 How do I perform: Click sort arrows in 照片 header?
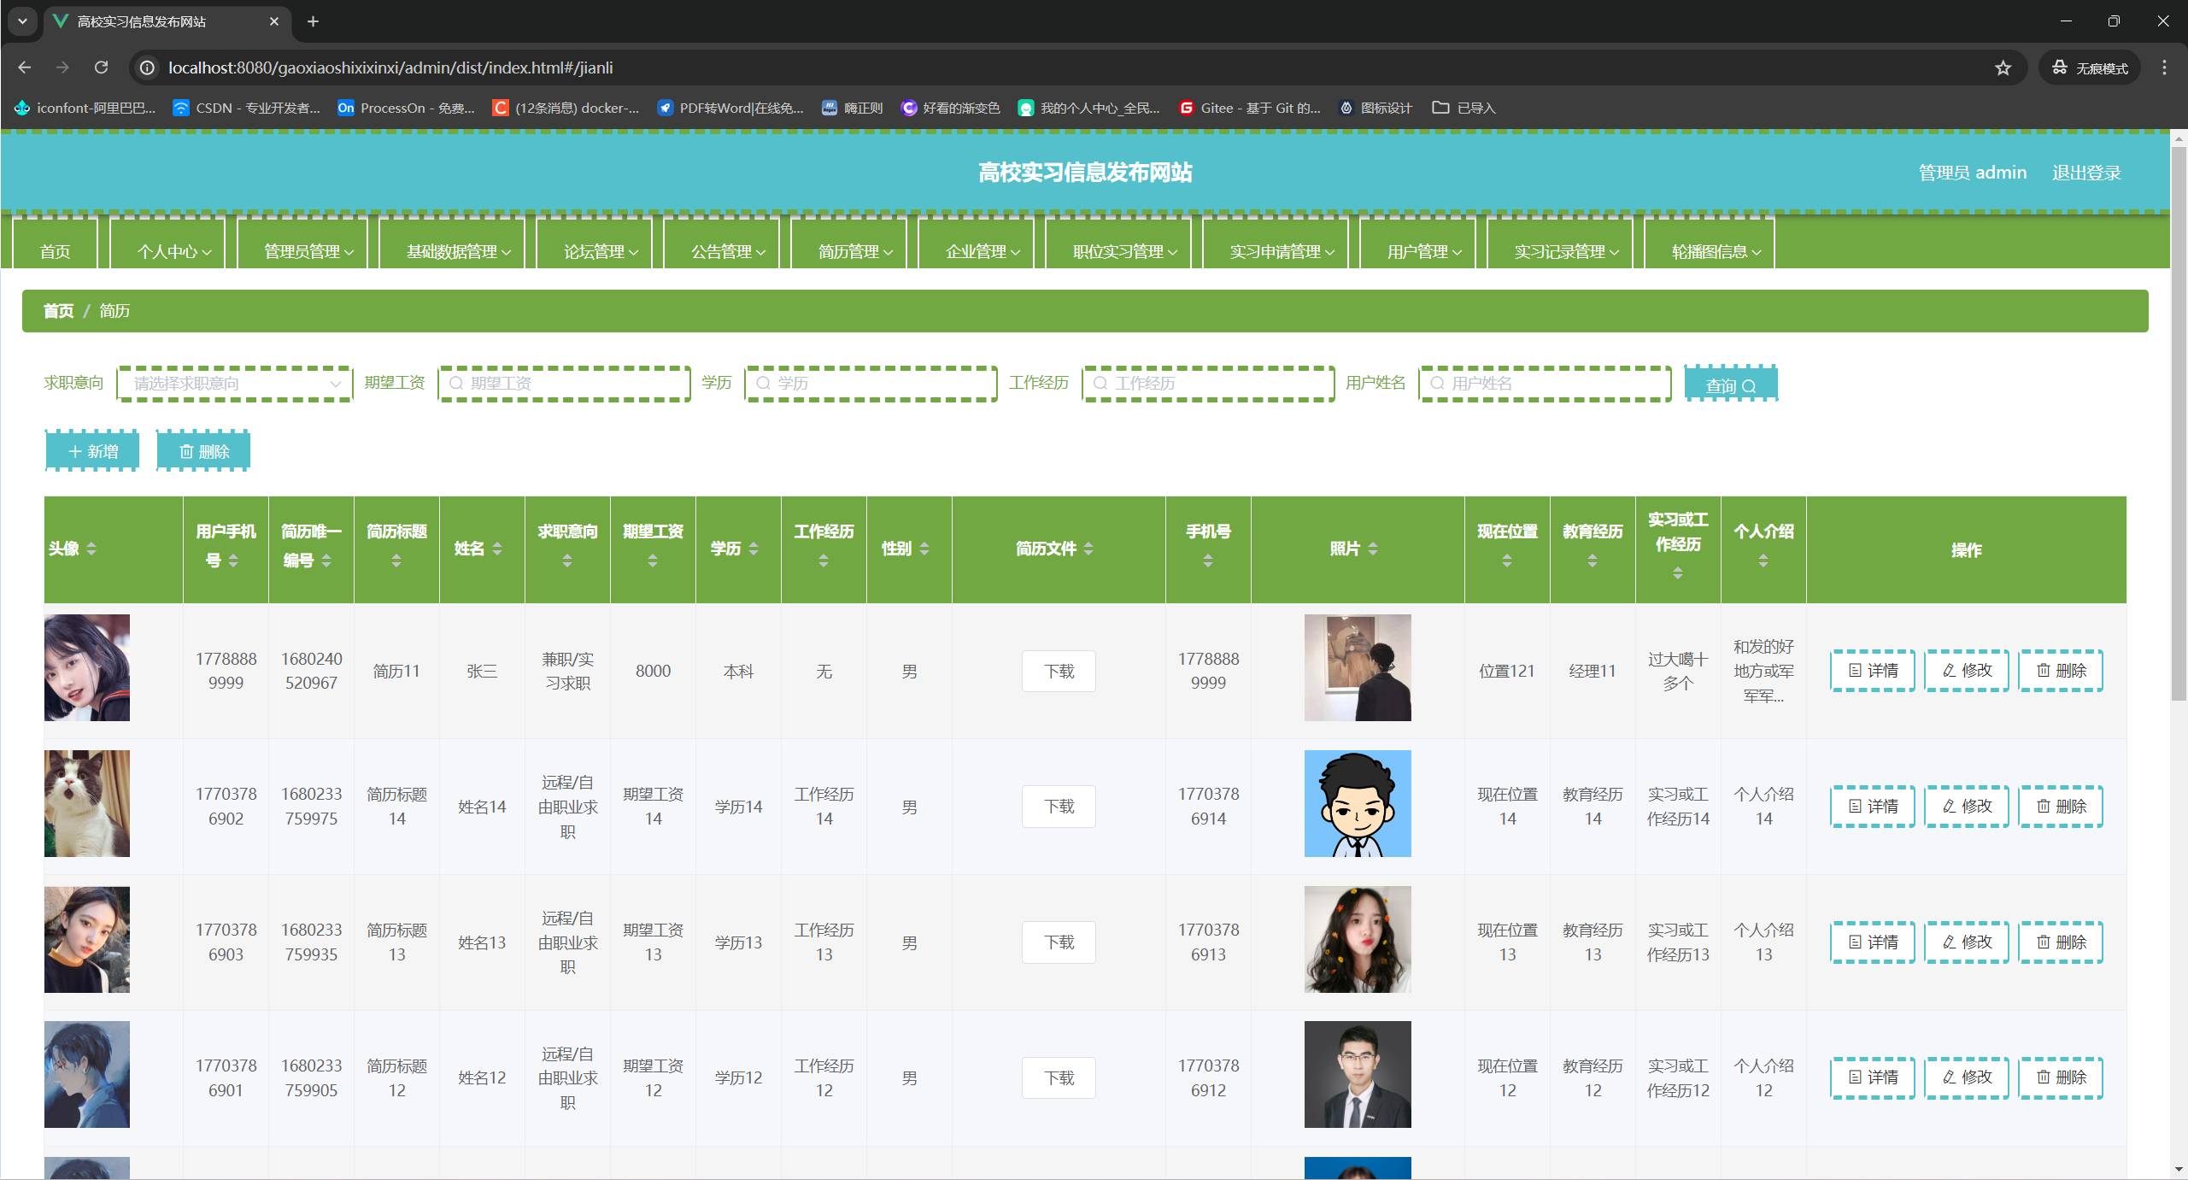[x=1373, y=549]
